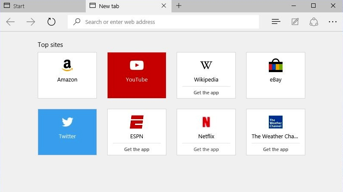This screenshot has height=192, width=343.
Task: Open the blue Twitter tile
Action: [x=67, y=132]
